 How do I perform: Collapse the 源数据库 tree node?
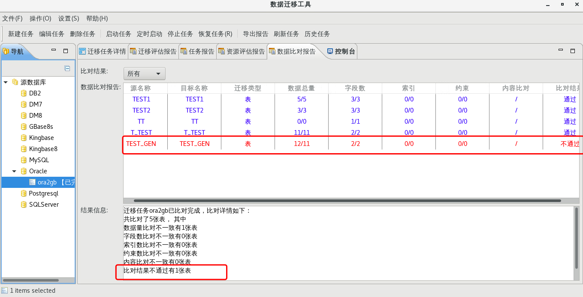pyautogui.click(x=6, y=82)
